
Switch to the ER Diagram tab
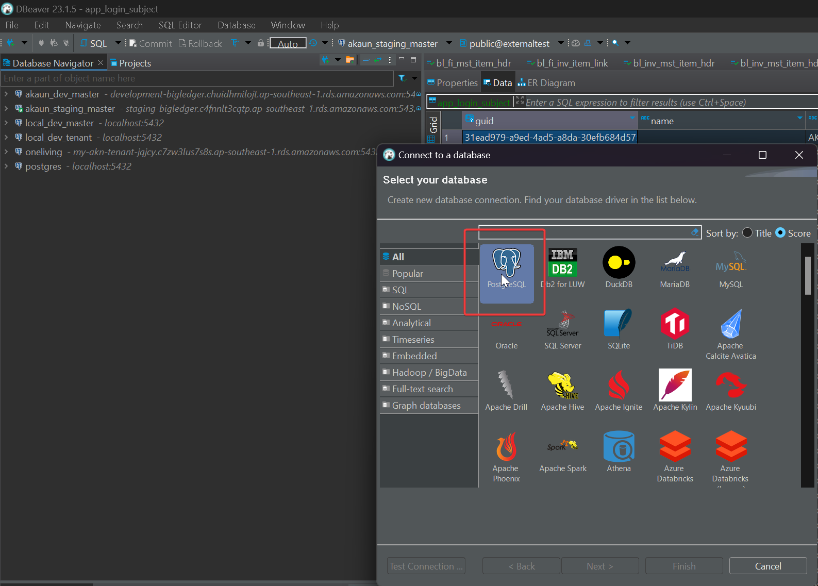click(x=546, y=83)
